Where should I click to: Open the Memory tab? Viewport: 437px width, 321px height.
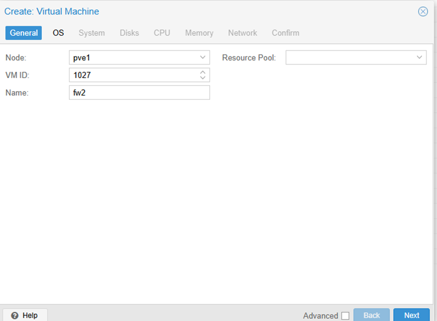tap(199, 33)
